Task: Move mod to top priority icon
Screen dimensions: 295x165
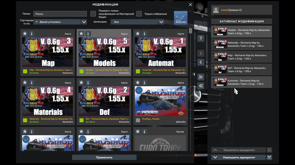Action: tap(269, 150)
